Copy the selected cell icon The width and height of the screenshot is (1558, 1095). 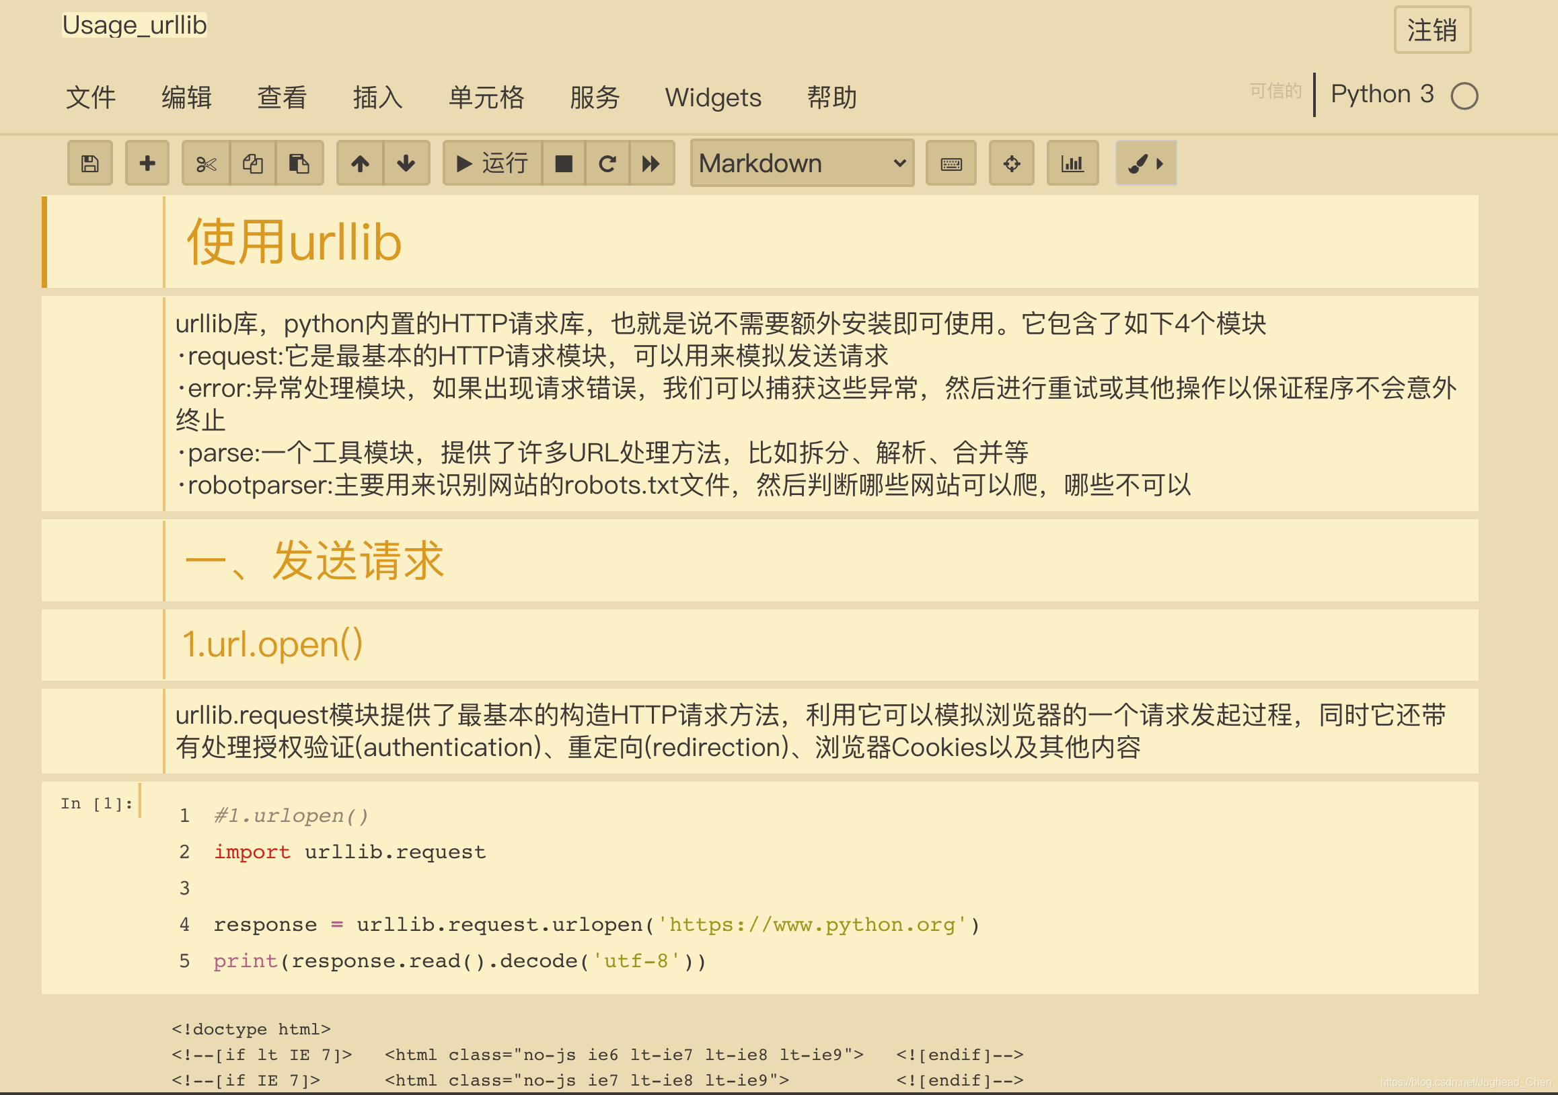[253, 163]
